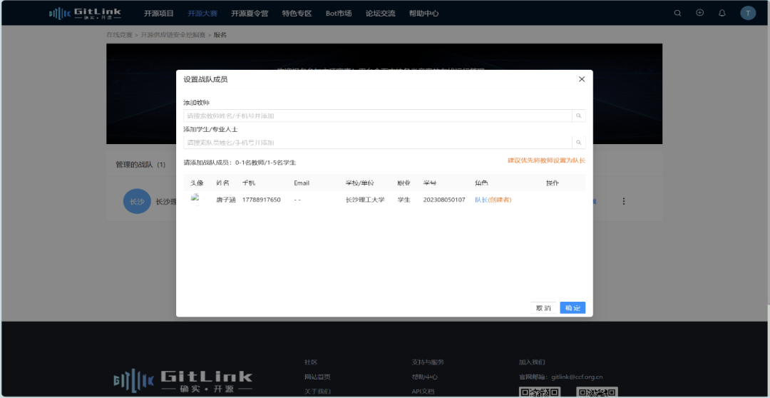This screenshot has width=770, height=398.
Task: Focus the 添加教师 search input field
Action: (378, 116)
